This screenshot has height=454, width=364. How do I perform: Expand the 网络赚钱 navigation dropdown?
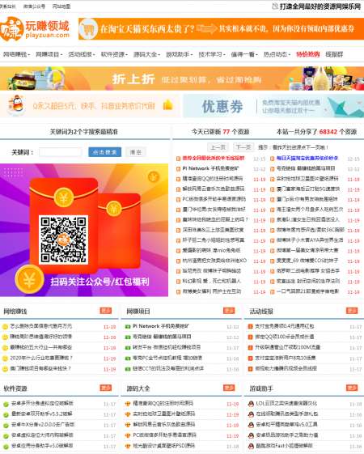click(x=16, y=54)
